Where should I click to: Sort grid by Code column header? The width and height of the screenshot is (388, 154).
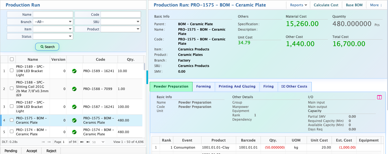coord(100,59)
